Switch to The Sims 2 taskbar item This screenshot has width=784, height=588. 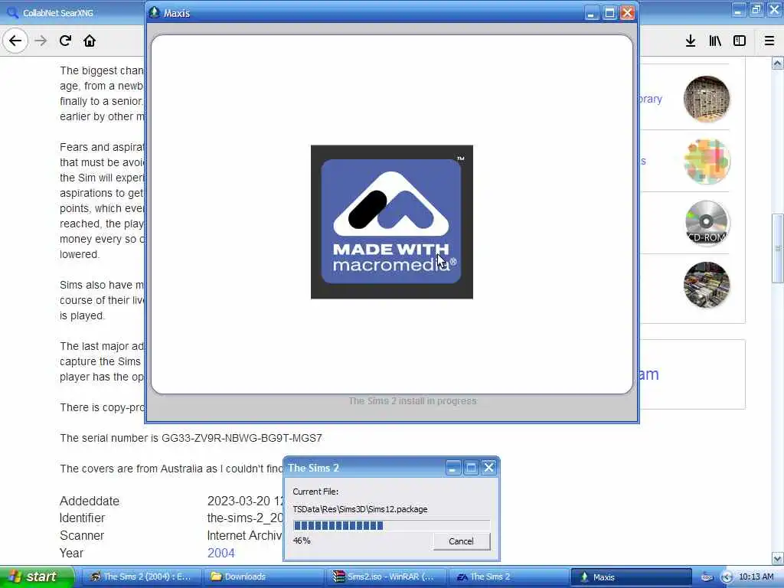coord(508,577)
